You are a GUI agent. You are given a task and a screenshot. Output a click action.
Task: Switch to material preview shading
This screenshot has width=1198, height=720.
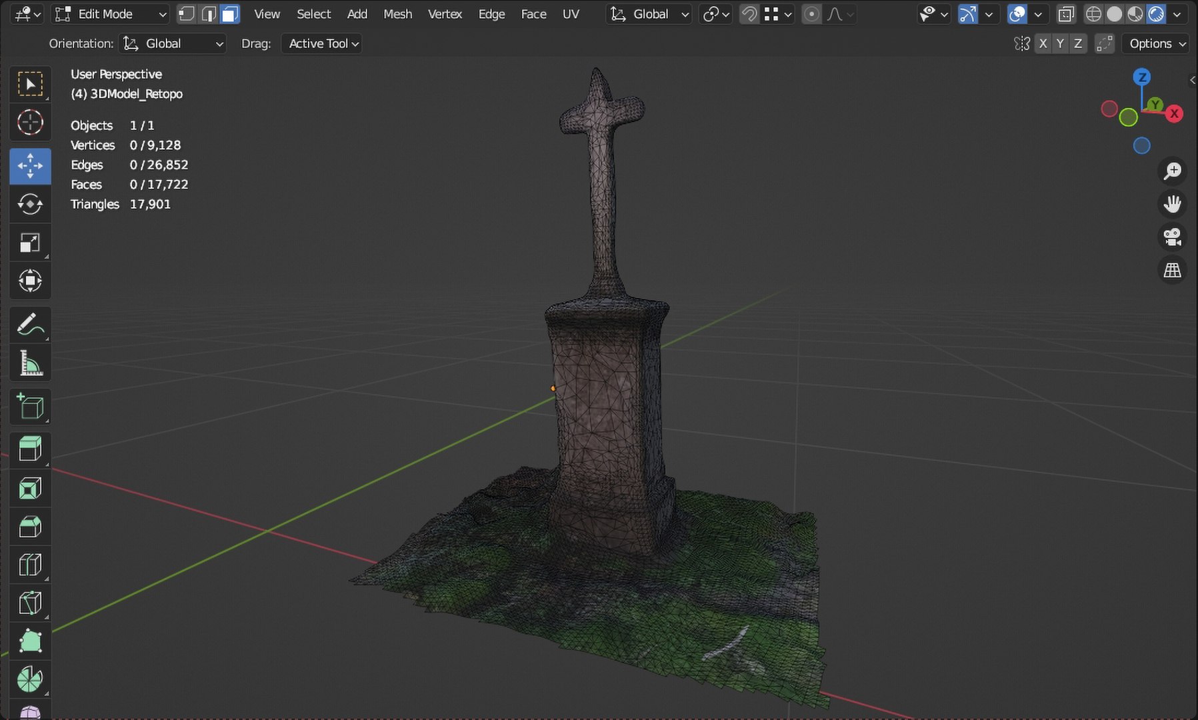tap(1135, 14)
